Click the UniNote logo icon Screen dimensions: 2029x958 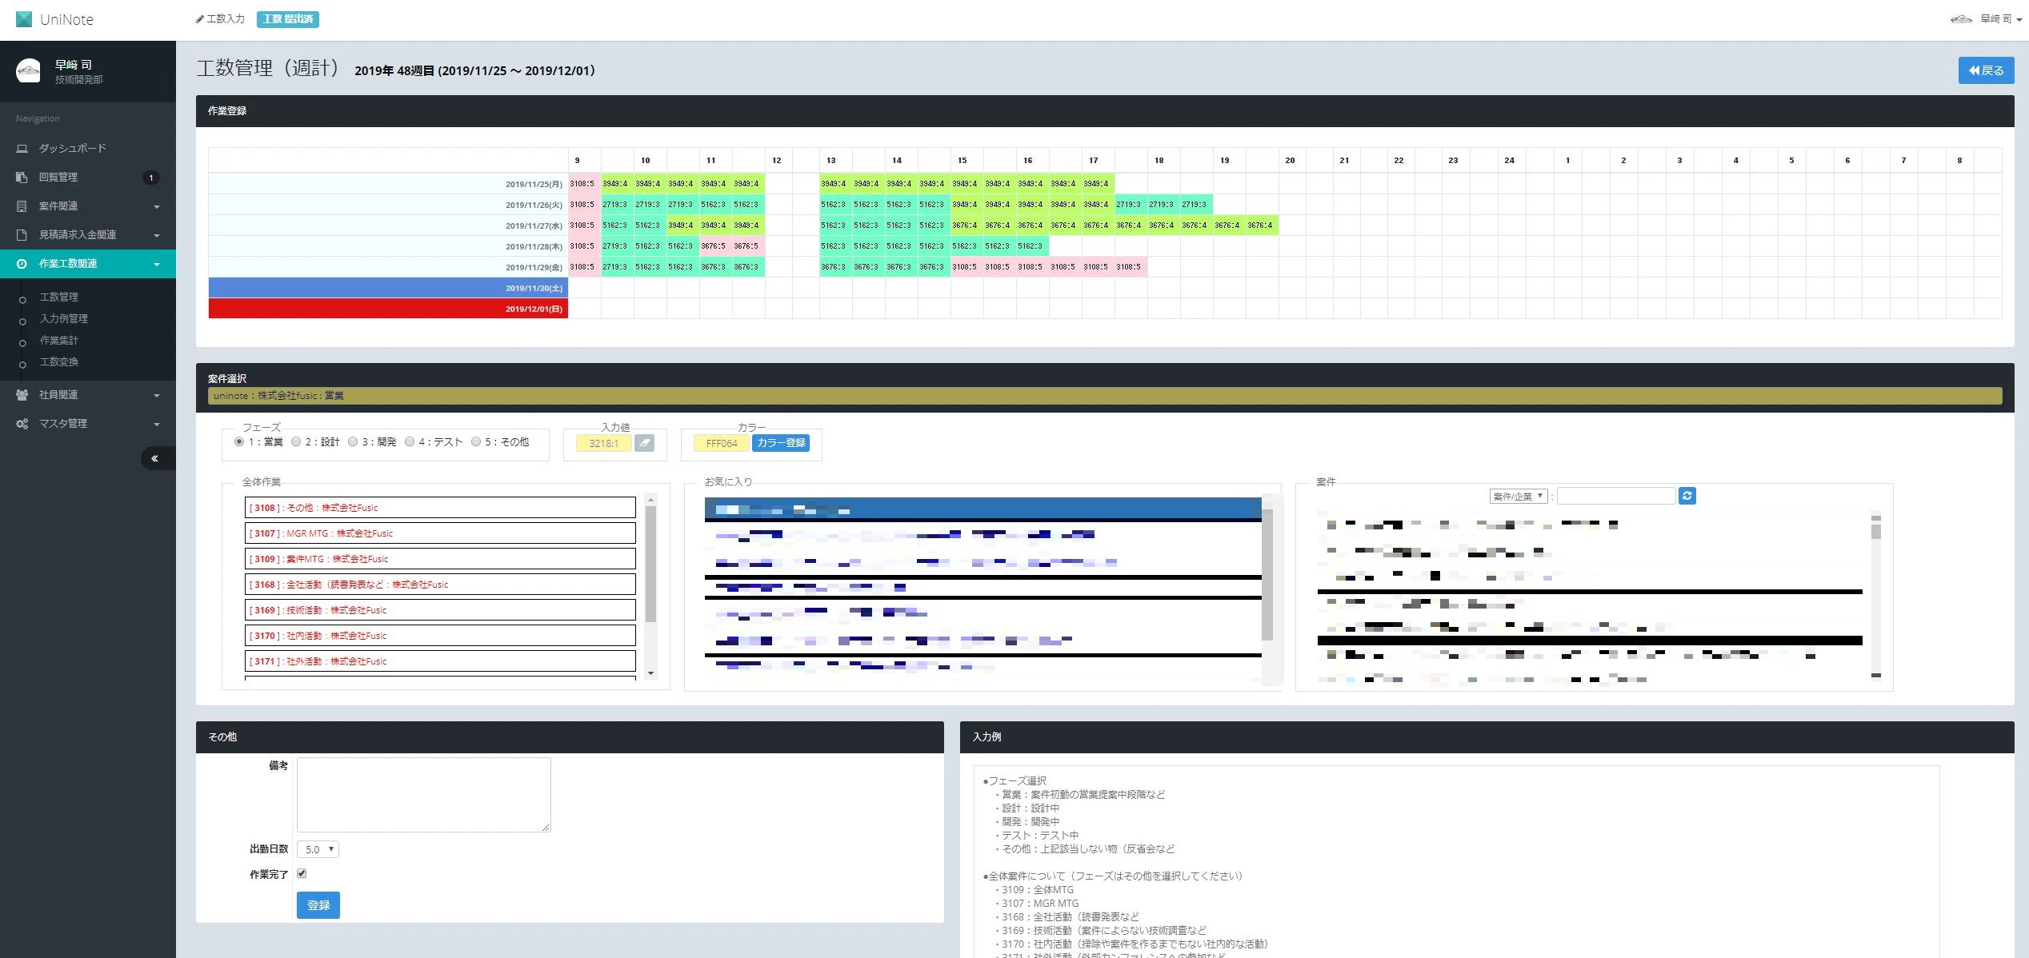pyautogui.click(x=24, y=19)
